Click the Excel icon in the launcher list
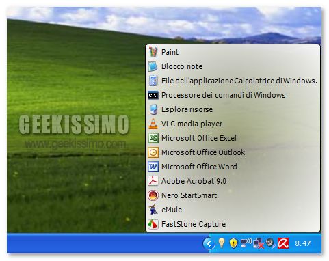Image resolution: width=329 pixels, height=261 pixels. pyautogui.click(x=153, y=138)
